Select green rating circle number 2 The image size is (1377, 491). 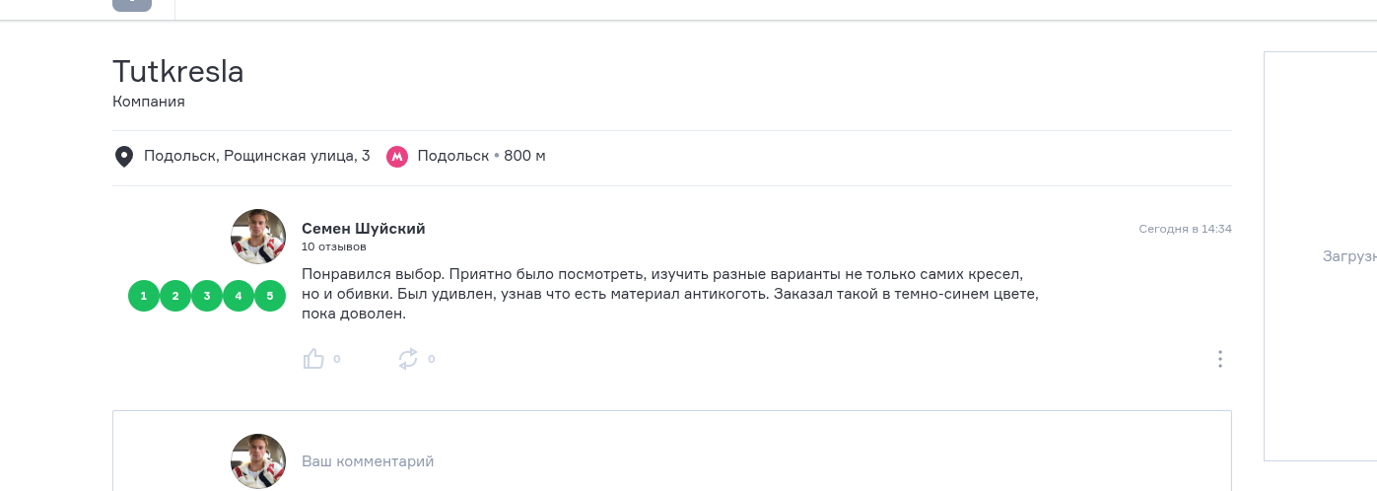[175, 296]
